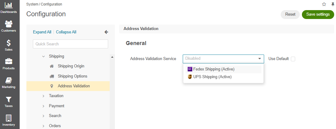Viewport: 336px width, 129px height.
Task: Open the Inventory building icon
Action: click(x=9, y=118)
